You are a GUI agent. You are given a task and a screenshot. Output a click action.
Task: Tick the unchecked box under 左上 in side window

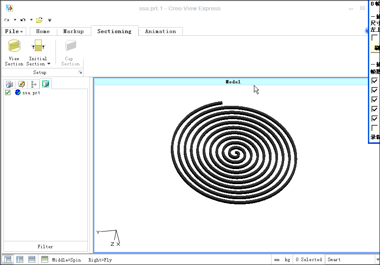(x=375, y=37)
